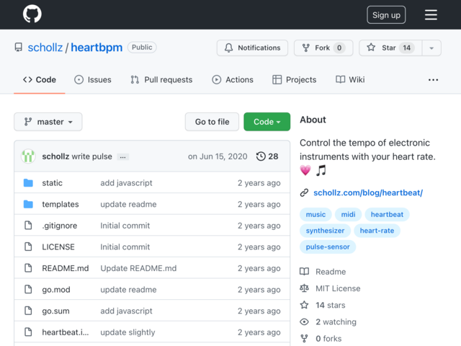Click the Notifications bell button

(252, 48)
